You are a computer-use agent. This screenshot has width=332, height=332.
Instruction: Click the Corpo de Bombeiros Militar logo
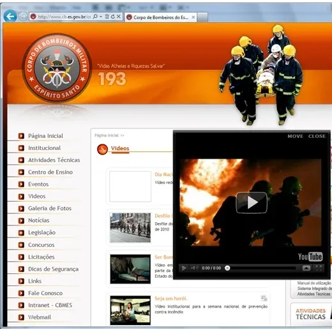(x=57, y=68)
